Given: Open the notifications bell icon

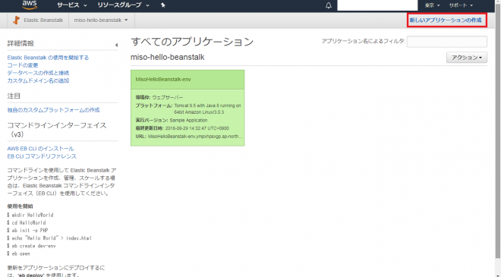Looking at the screenshot, I should coord(329,5).
